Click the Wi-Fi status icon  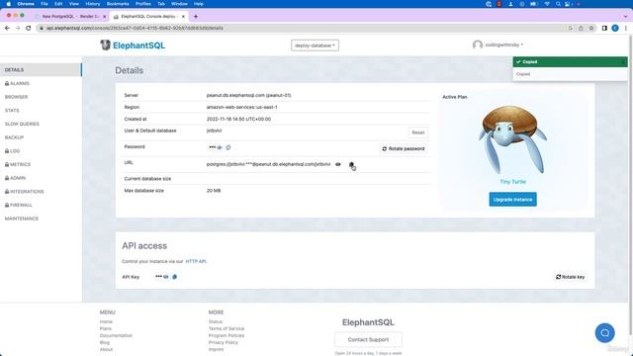coord(547,4)
